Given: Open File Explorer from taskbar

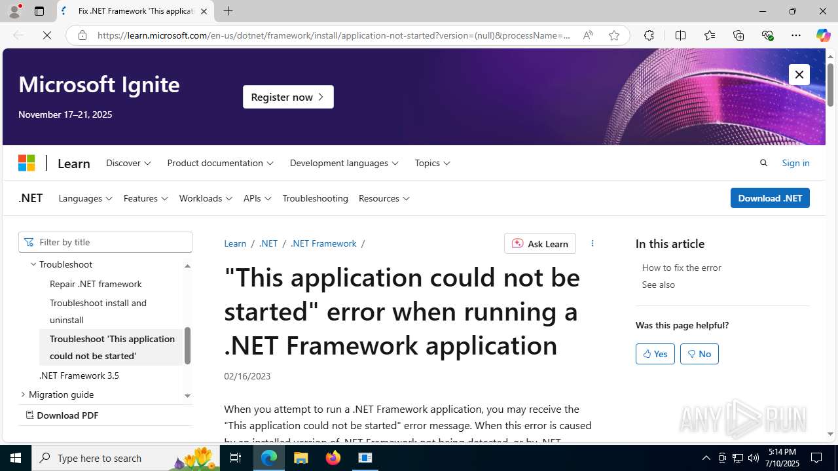Looking at the screenshot, I should tap(301, 458).
